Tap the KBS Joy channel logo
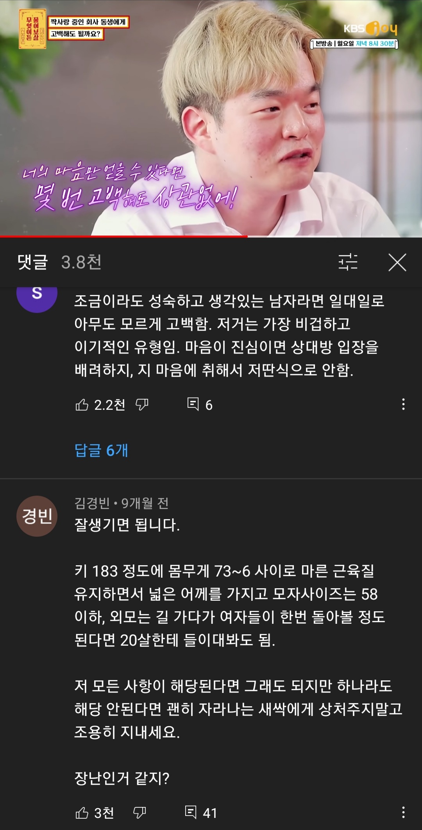 [370, 28]
